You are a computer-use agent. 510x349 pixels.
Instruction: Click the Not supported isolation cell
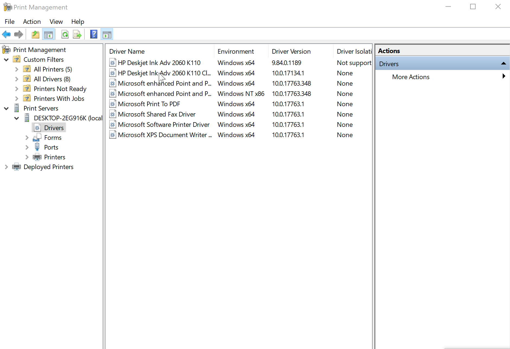(354, 63)
